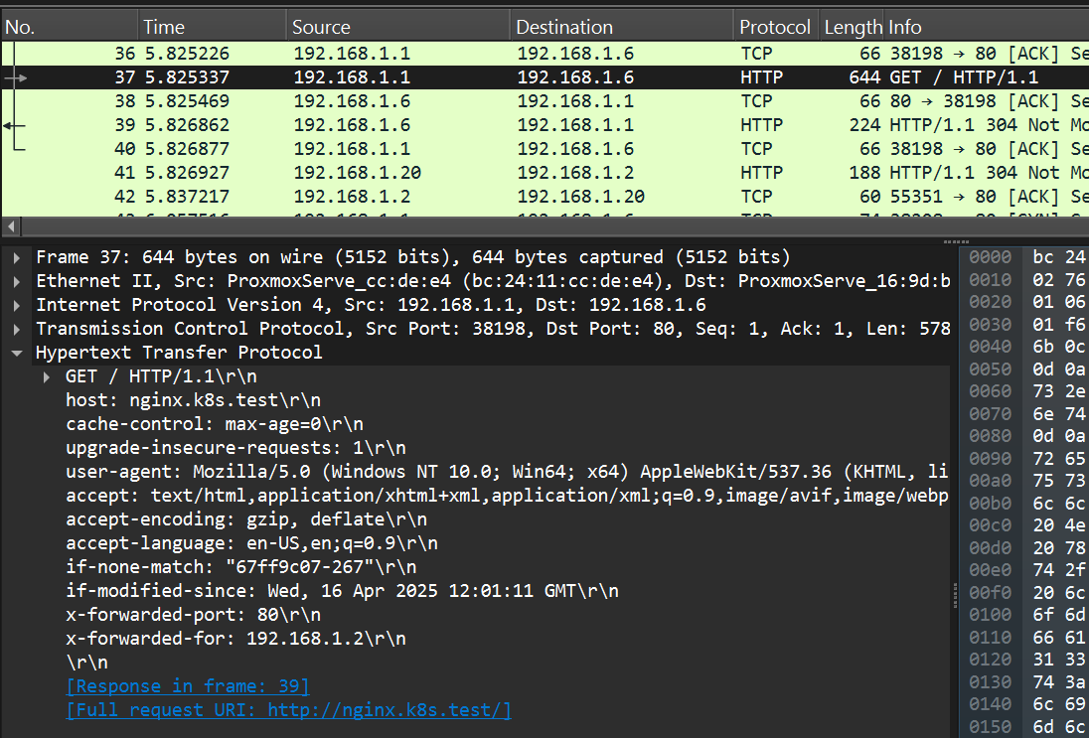
Task: Select the x-forwarded-for header field
Action: point(235,639)
